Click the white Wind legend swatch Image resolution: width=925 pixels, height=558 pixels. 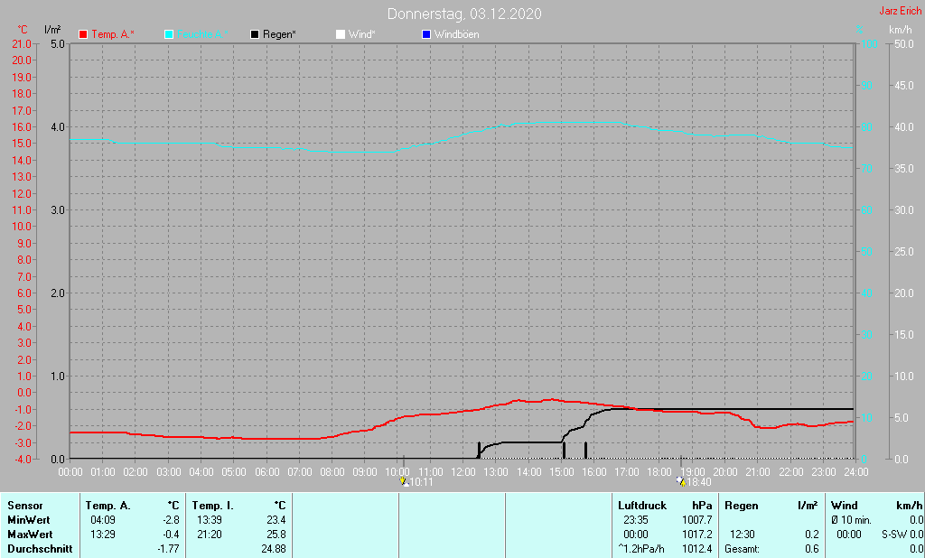(x=341, y=34)
